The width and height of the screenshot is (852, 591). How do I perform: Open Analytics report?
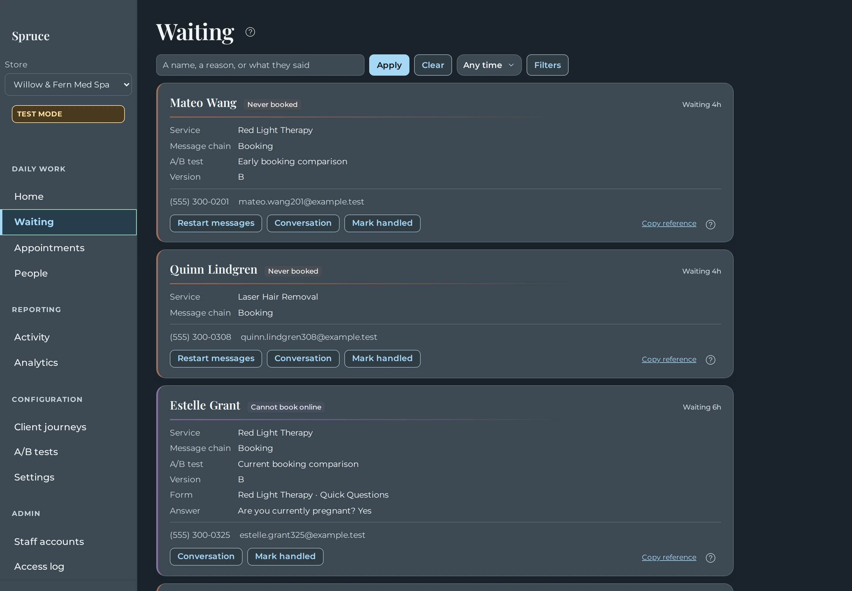point(68,363)
